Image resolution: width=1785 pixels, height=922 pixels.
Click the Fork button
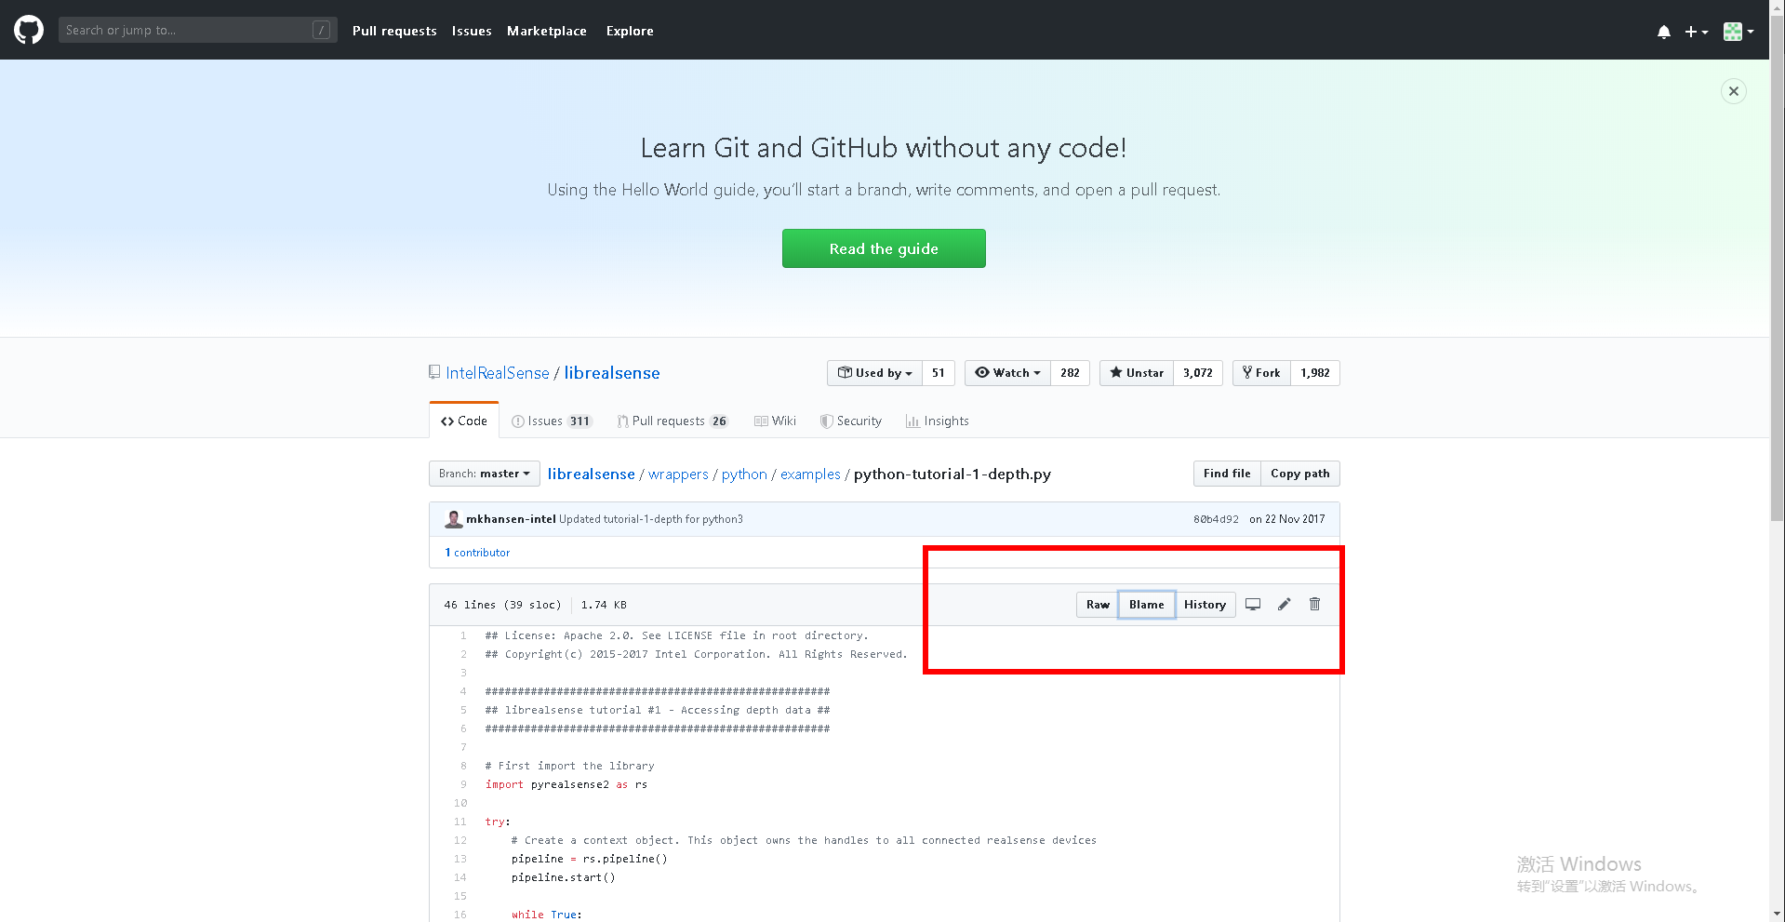[x=1261, y=373]
